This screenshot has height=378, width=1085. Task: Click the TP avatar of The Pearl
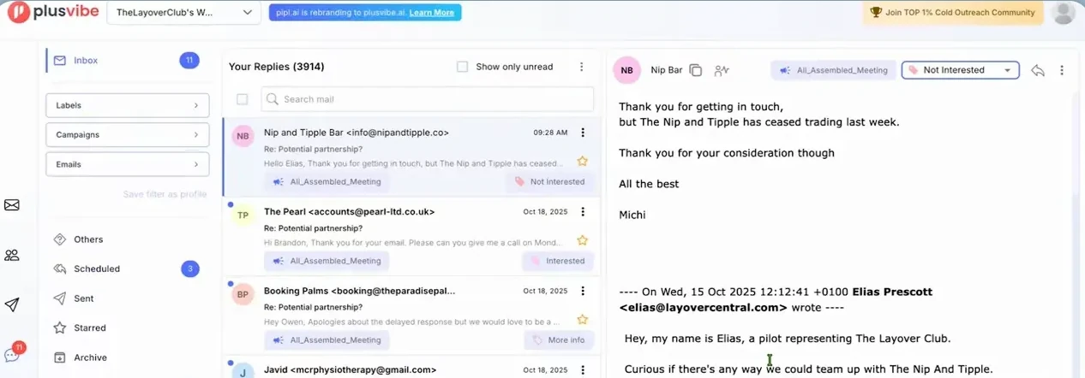point(243,216)
